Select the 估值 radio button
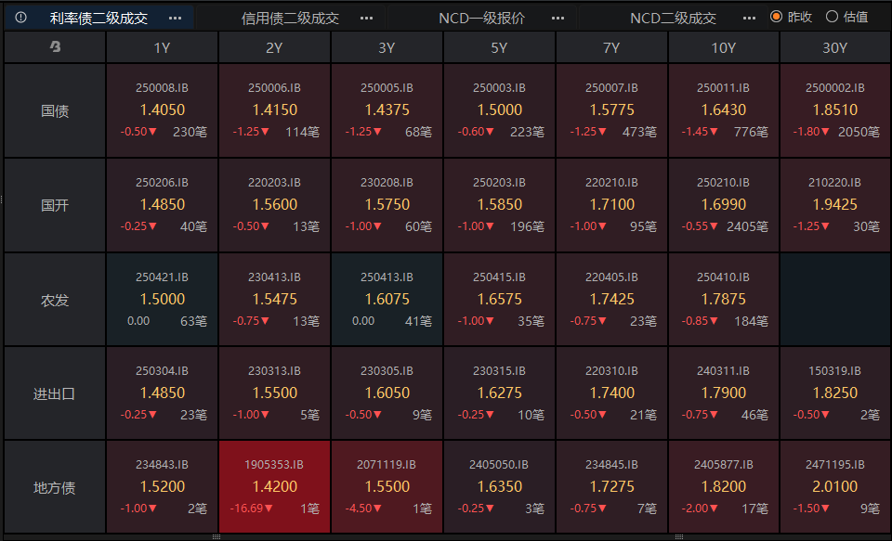The height and width of the screenshot is (541, 892). [832, 17]
